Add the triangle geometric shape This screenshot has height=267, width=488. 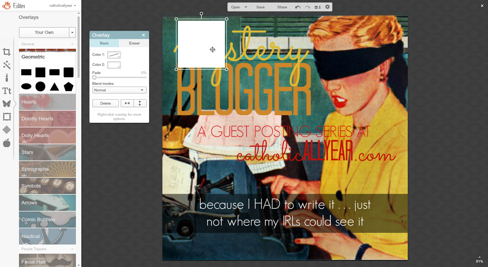[54, 87]
